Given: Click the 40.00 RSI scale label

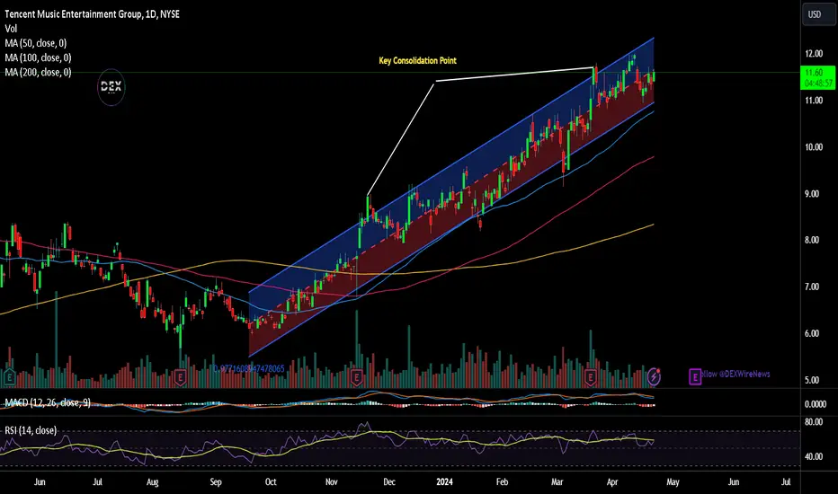Looking at the screenshot, I should [x=814, y=456].
